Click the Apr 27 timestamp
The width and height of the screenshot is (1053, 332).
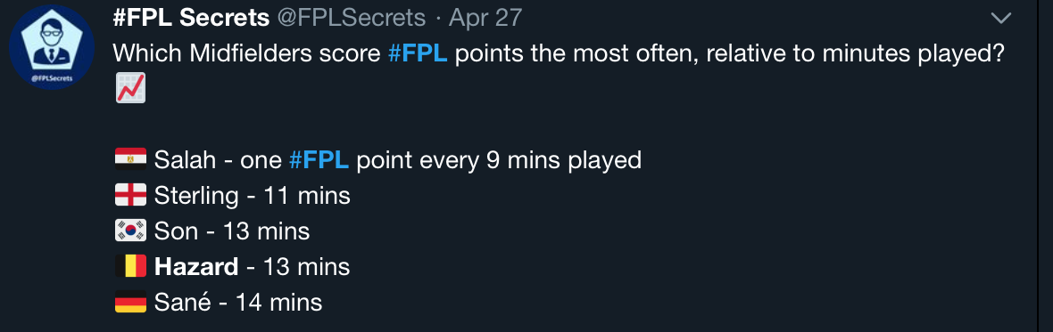[x=485, y=18]
